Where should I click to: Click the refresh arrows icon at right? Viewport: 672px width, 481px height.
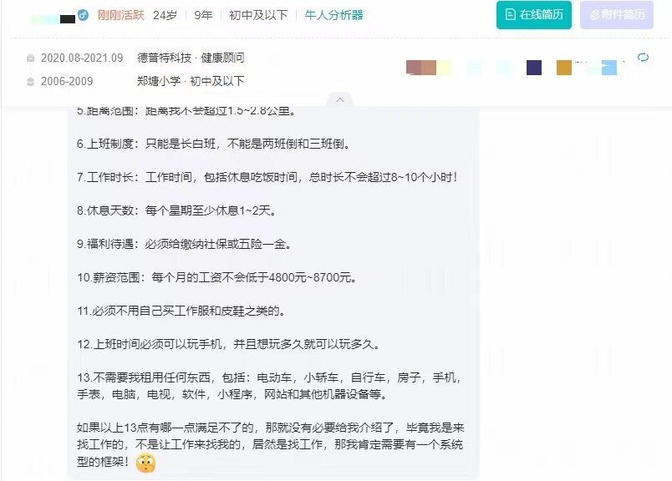[643, 58]
